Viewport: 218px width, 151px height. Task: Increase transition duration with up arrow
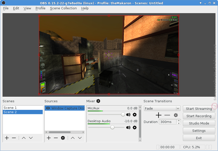pos(179,120)
